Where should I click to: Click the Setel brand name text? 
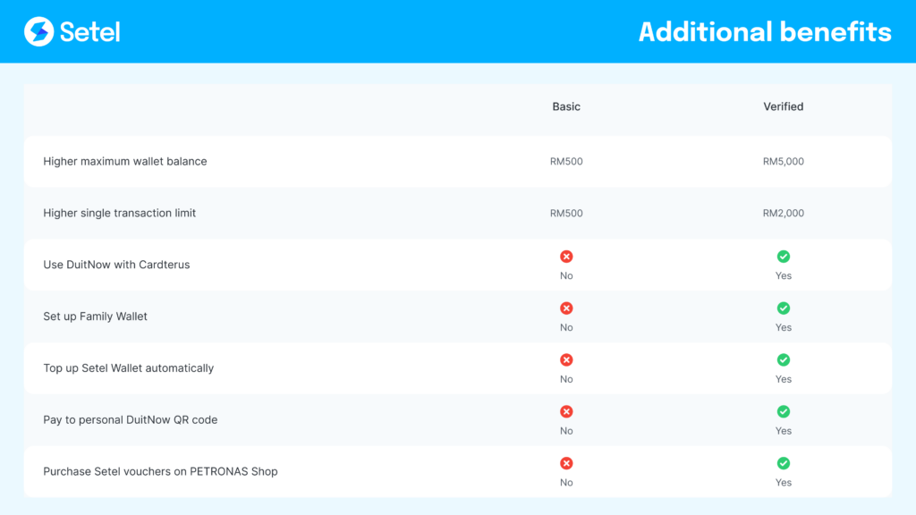click(x=89, y=33)
